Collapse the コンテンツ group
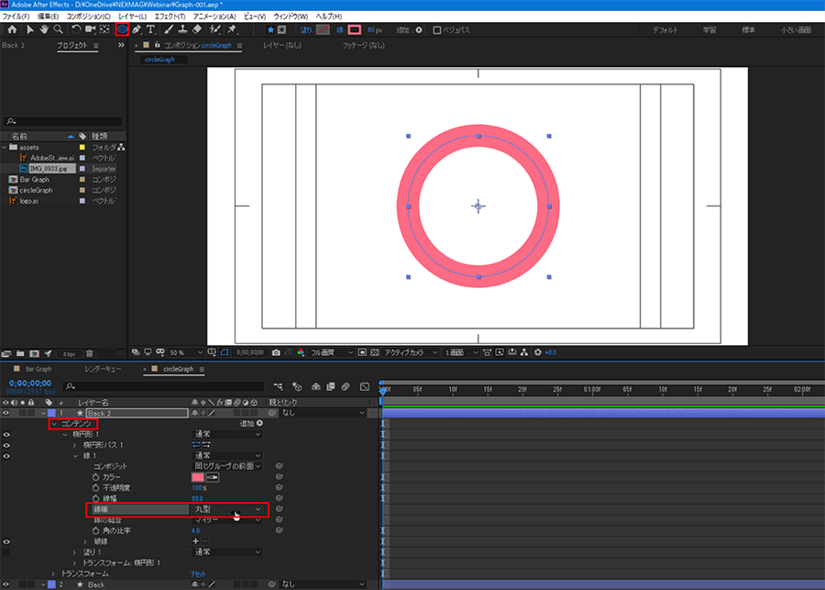 pos(55,423)
